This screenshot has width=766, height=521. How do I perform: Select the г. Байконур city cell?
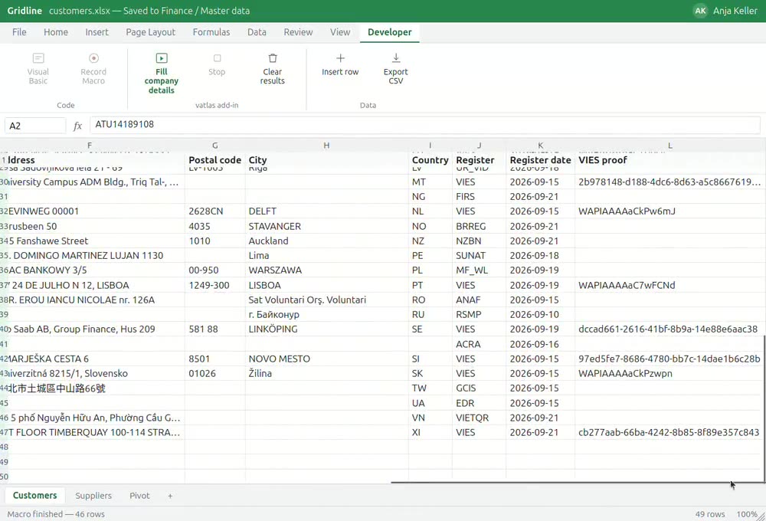pyautogui.click(x=327, y=314)
